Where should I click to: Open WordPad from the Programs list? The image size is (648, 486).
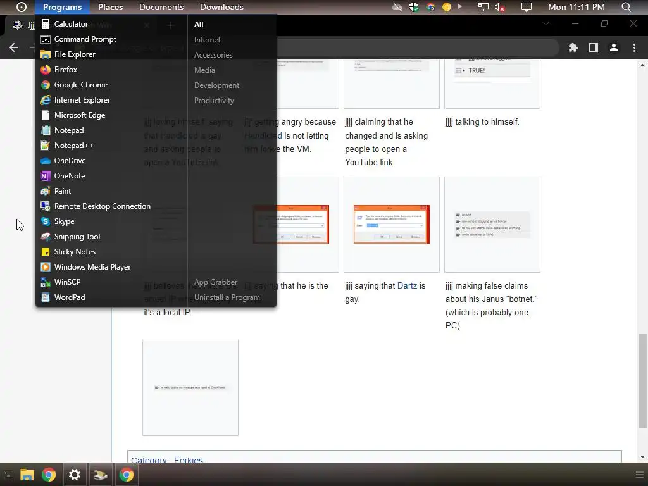pyautogui.click(x=70, y=297)
